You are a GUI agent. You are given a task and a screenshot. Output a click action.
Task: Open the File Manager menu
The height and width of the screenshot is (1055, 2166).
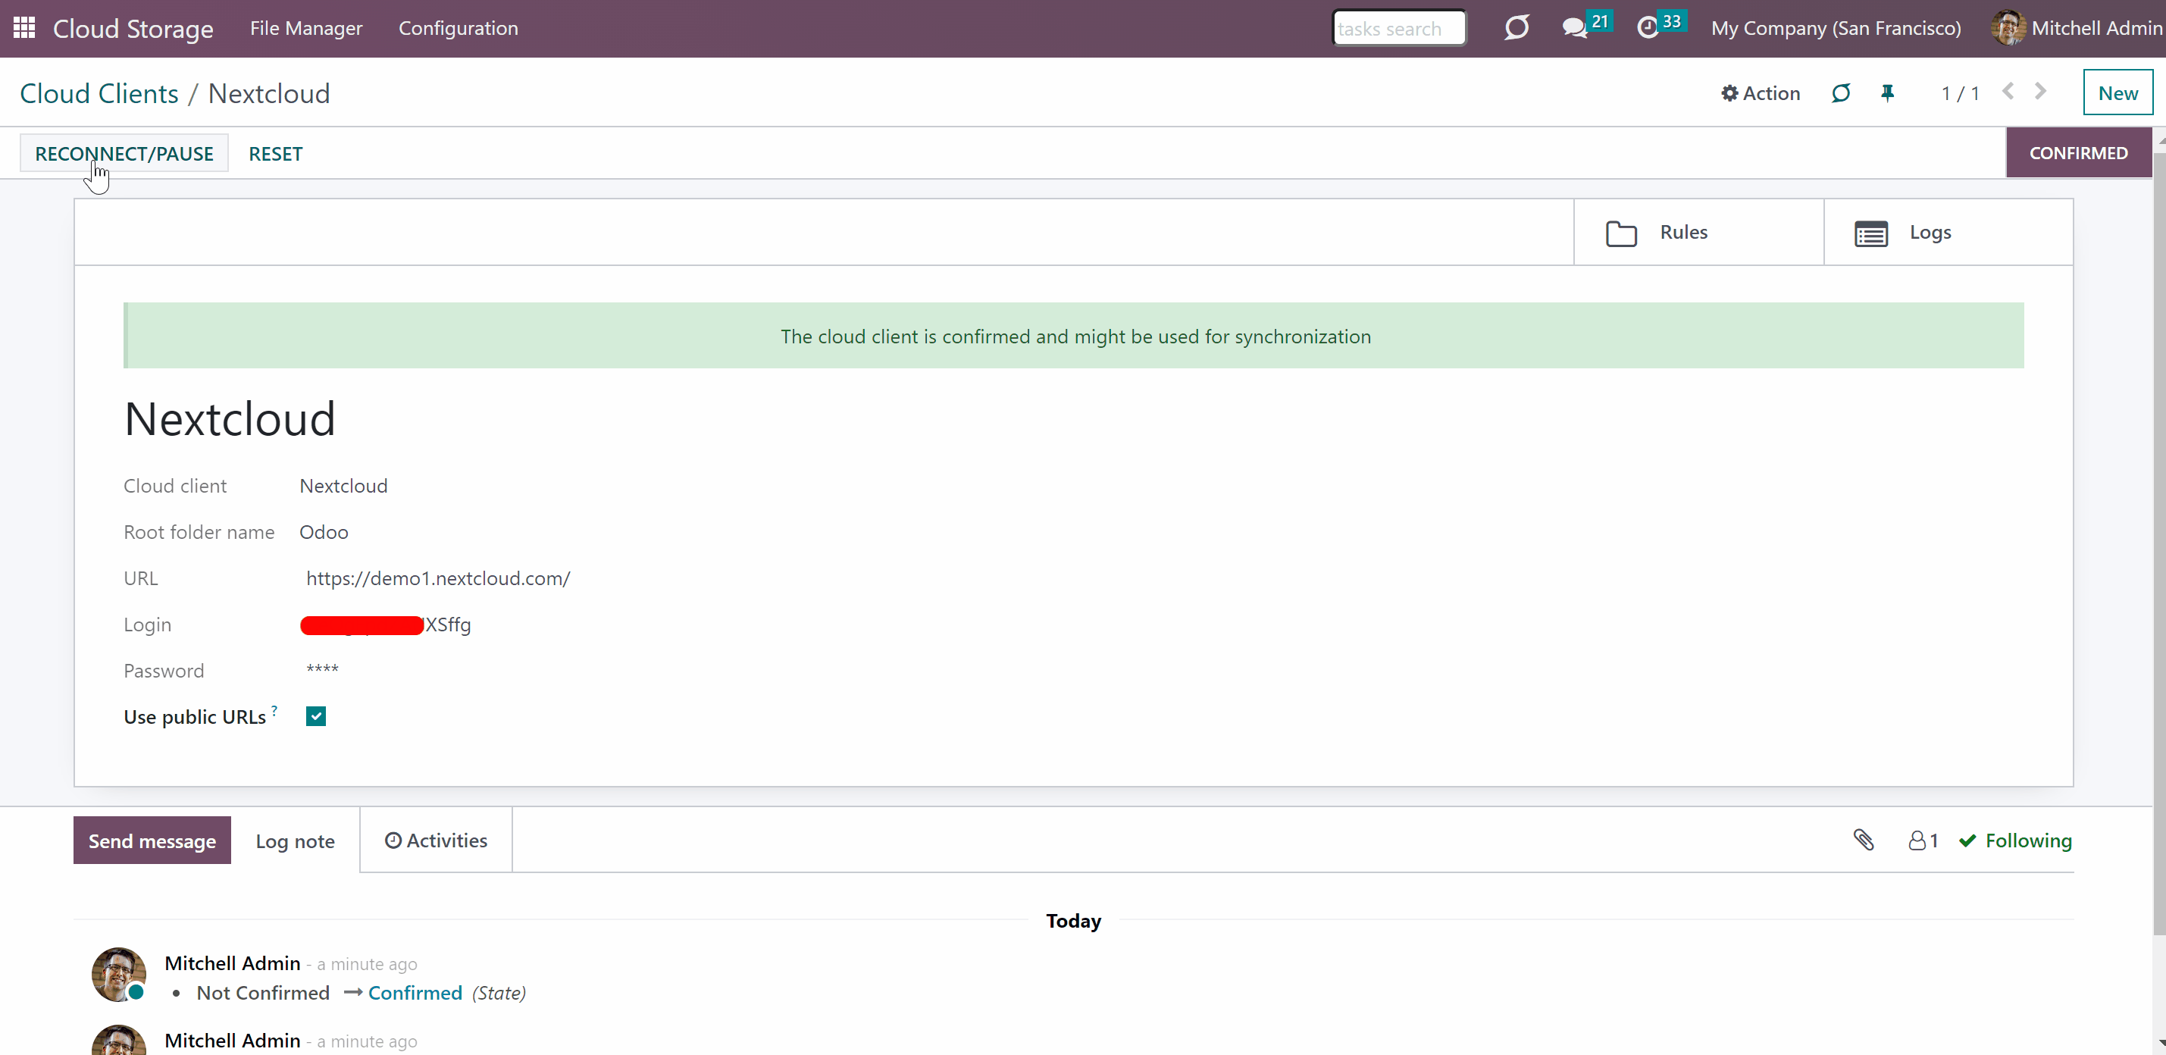pyautogui.click(x=306, y=28)
